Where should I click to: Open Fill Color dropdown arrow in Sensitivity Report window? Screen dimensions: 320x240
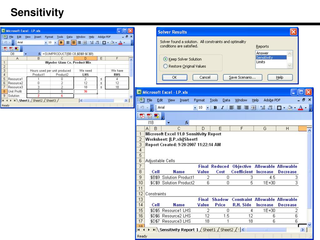click(x=295, y=108)
